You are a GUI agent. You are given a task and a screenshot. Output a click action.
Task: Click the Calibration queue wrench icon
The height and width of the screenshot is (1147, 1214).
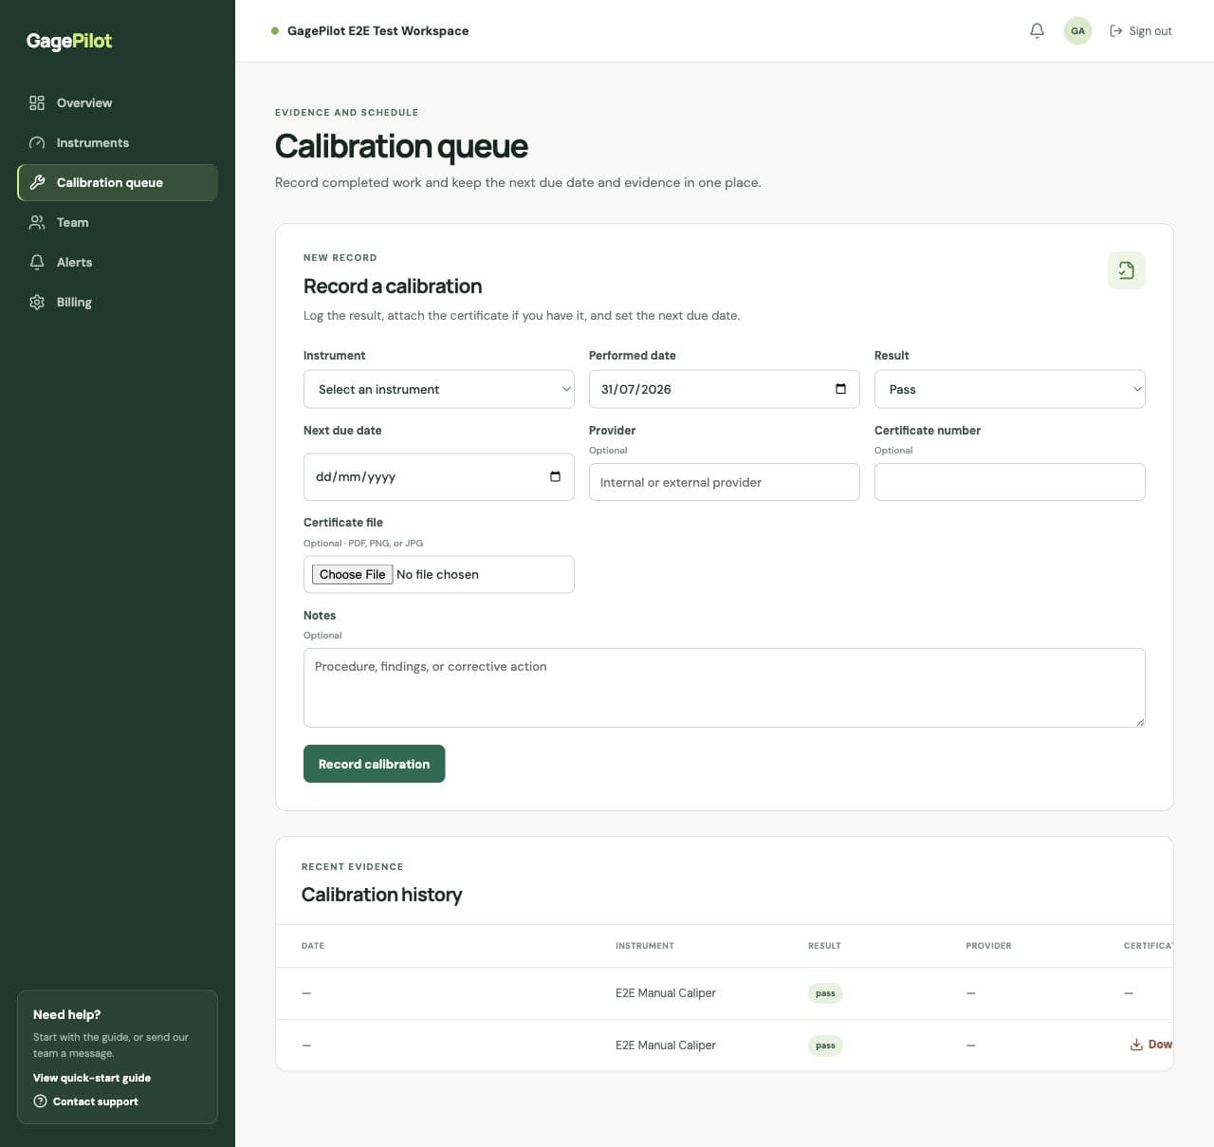(x=37, y=182)
